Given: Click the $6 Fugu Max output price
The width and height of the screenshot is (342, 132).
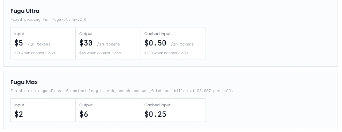Looking at the screenshot, I should point(84,114).
